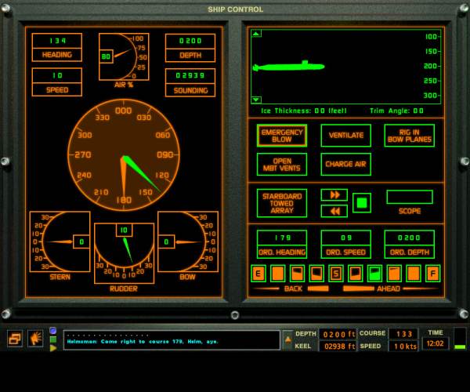This screenshot has height=392, width=470.
Task: Select the ahead order third left of F
Action: (x=394, y=274)
